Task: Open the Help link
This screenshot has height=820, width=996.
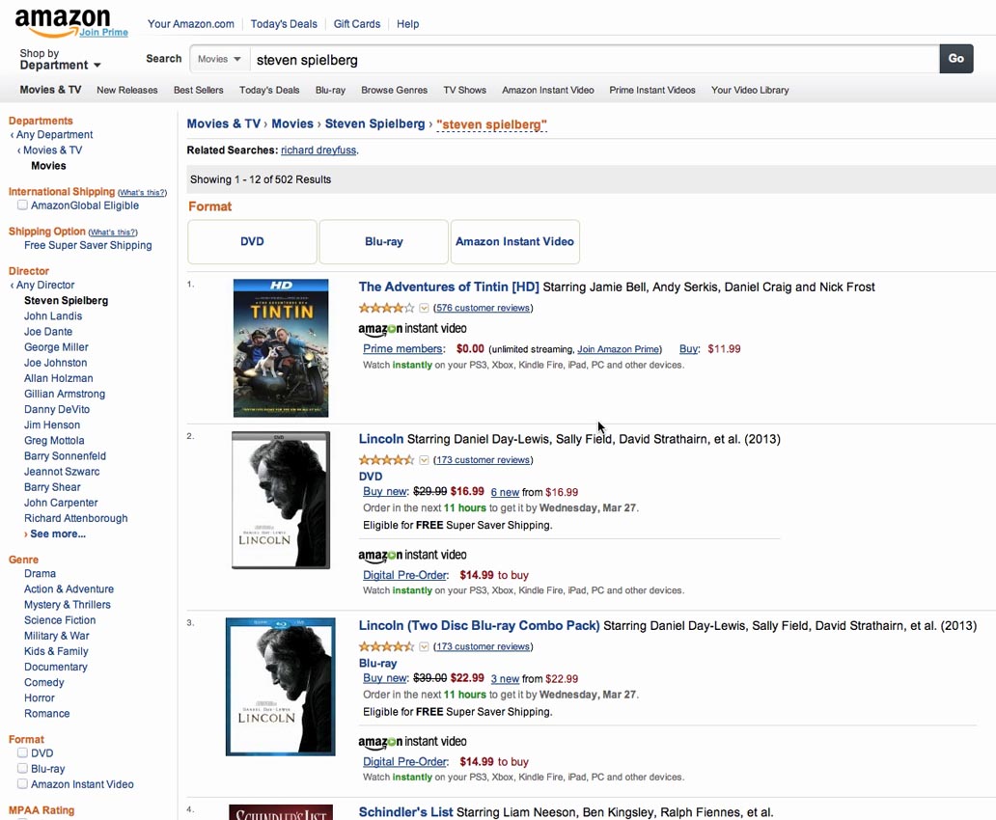Action: (408, 24)
